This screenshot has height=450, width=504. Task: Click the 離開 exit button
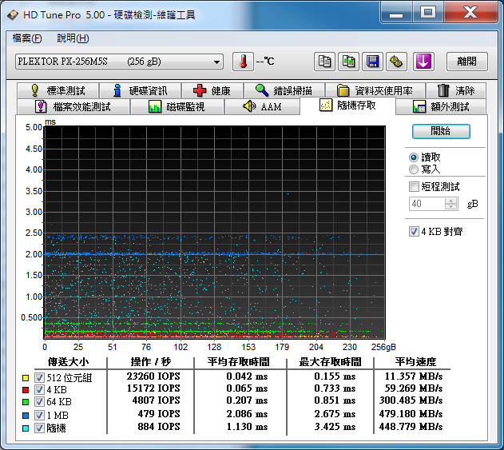pos(467,62)
